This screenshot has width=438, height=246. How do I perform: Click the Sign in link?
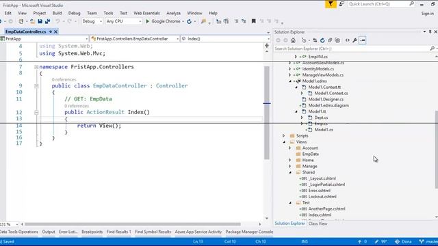(x=427, y=14)
